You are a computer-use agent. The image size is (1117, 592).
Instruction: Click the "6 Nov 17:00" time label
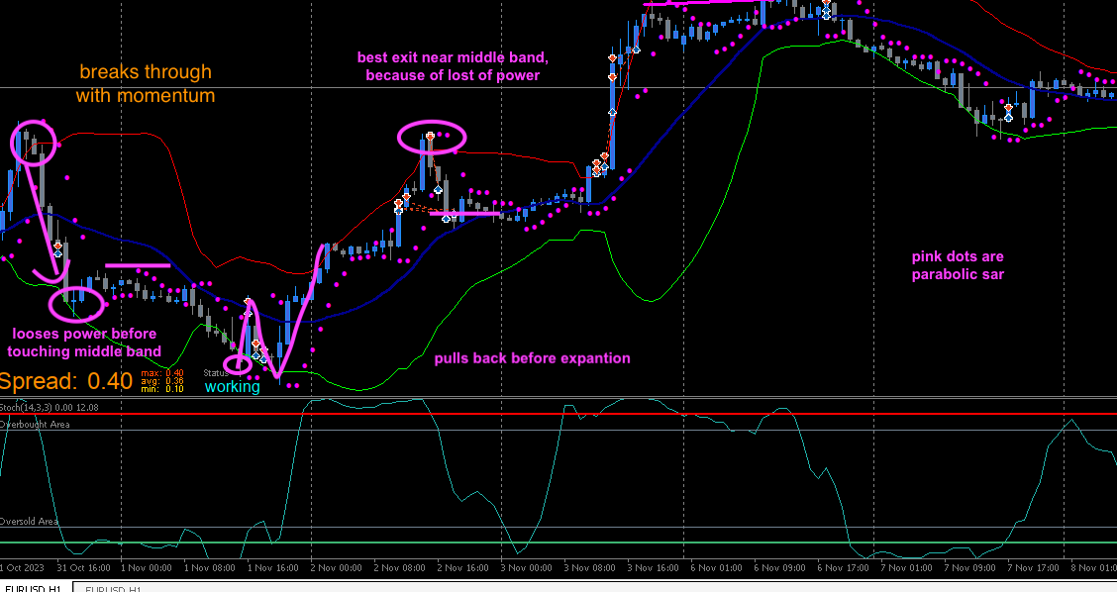tap(844, 568)
